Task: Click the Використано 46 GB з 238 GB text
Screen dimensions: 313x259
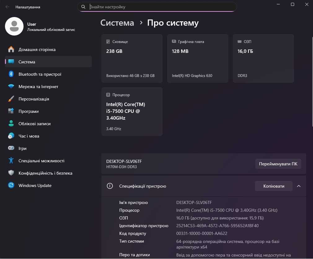Action: 130,75
